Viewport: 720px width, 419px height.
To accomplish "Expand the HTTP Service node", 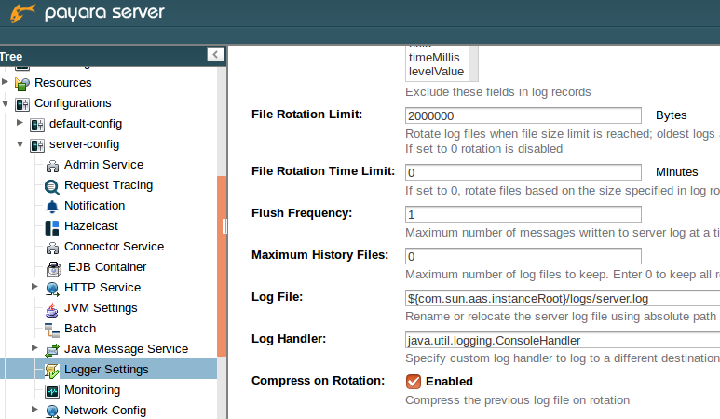I will click(34, 287).
